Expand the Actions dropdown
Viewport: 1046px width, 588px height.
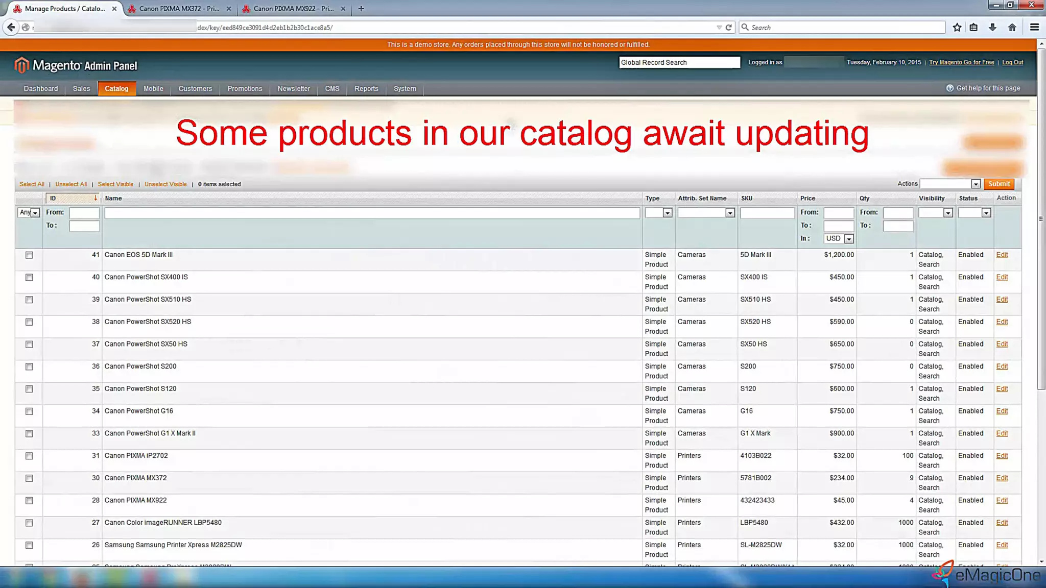point(950,184)
